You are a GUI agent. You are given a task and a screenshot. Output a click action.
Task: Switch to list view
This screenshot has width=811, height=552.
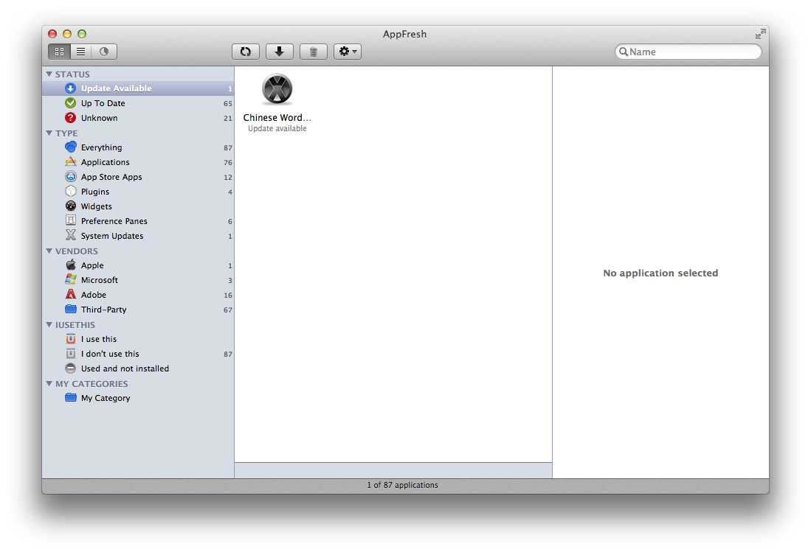click(x=81, y=52)
